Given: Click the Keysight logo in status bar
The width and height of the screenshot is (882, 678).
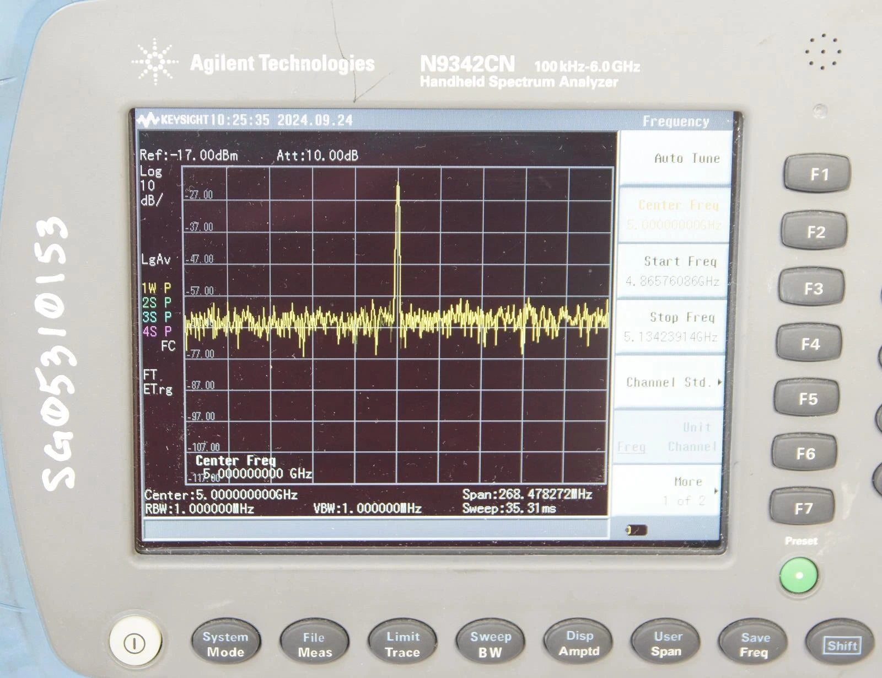Looking at the screenshot, I should click(173, 120).
